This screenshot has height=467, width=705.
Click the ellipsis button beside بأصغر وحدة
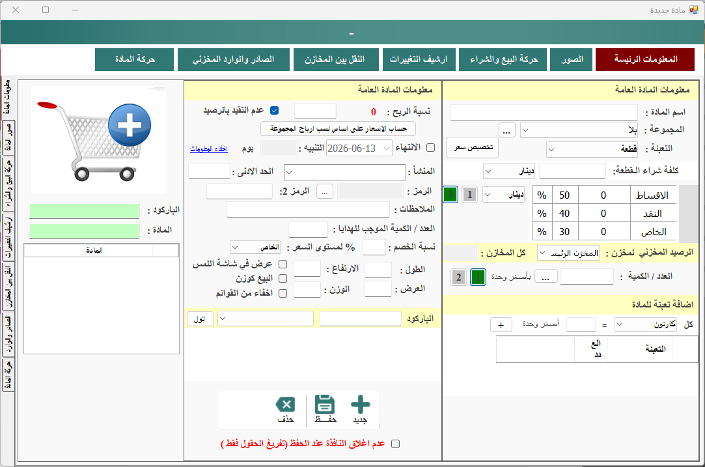coord(546,277)
